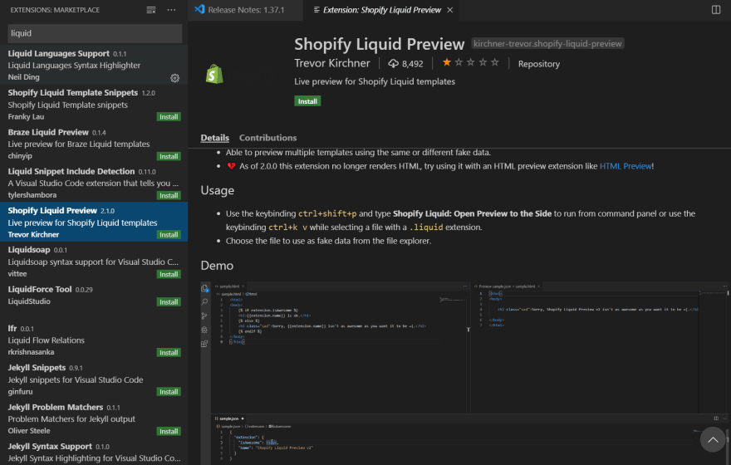Click the split editor icon

click(x=716, y=10)
